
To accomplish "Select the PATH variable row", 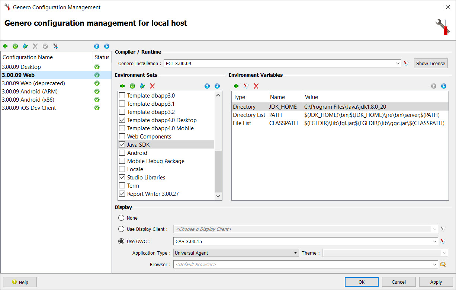I will pyautogui.click(x=340, y=115).
